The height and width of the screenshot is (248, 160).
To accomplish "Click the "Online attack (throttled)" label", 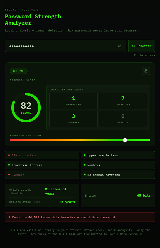I will click(x=20, y=191).
